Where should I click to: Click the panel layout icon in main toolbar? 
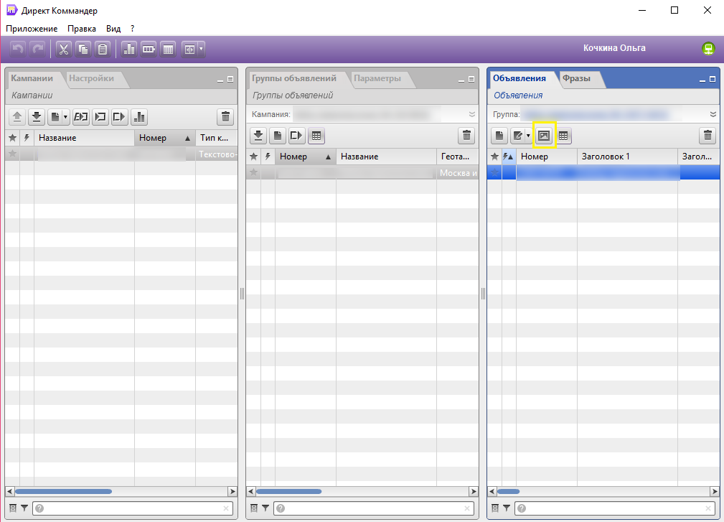click(189, 49)
